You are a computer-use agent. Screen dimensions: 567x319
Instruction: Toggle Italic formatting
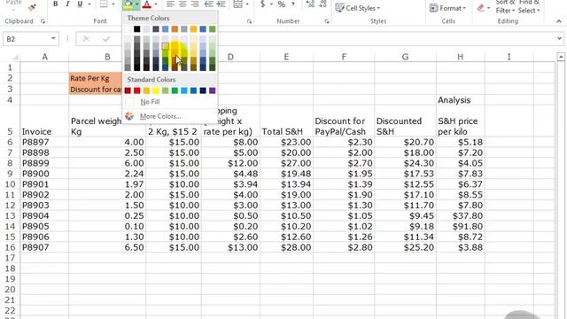[67, 4]
